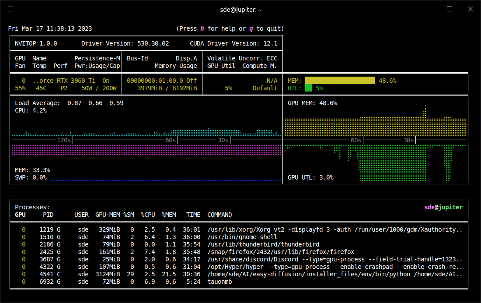481x303 pixels.
Task: Click the %MEM column header
Action: click(x=169, y=215)
